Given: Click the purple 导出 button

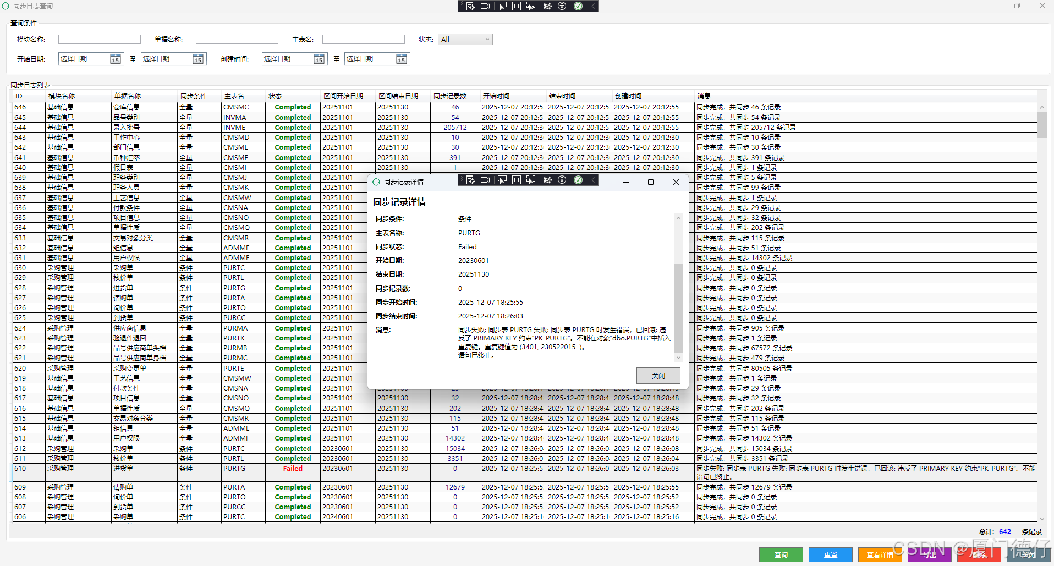Looking at the screenshot, I should [x=930, y=554].
